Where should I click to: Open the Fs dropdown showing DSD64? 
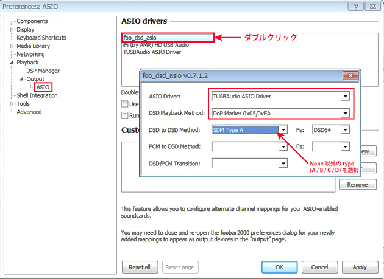(345, 130)
